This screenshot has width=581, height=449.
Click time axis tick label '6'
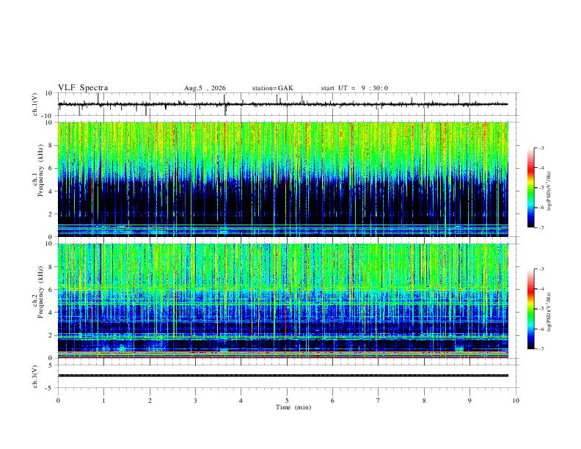tap(333, 401)
